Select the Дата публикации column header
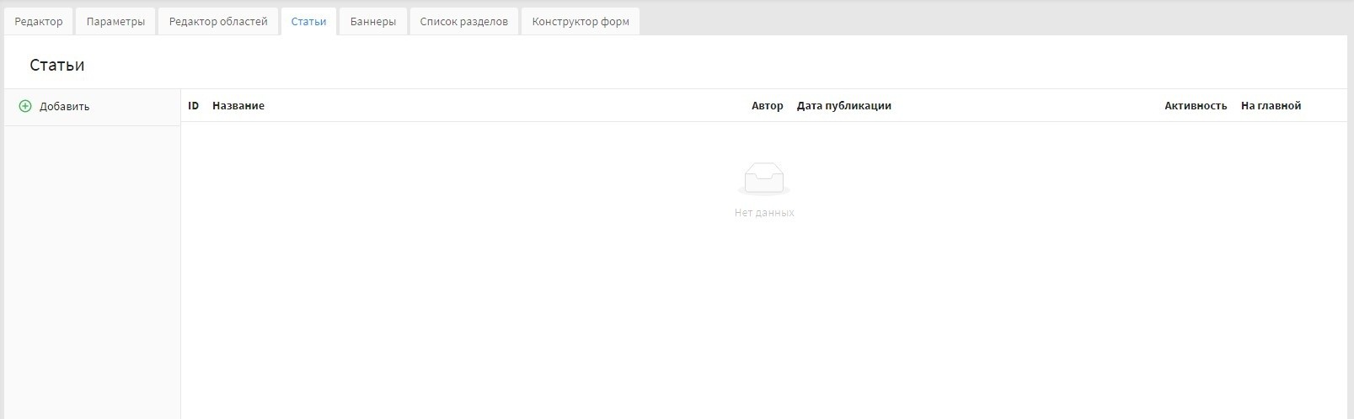The height and width of the screenshot is (419, 1354). click(x=843, y=106)
